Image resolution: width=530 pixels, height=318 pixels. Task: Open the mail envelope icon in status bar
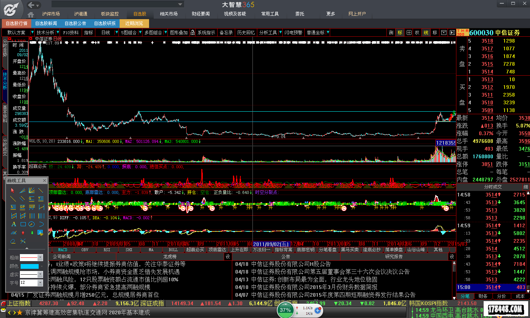click(x=3, y=310)
